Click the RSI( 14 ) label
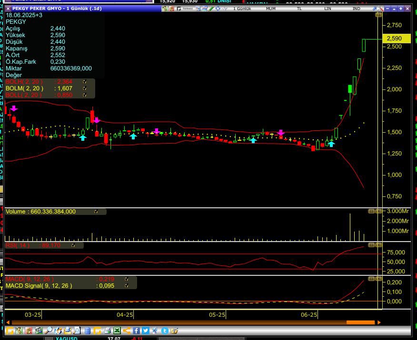417x340 pixels. coord(18,245)
